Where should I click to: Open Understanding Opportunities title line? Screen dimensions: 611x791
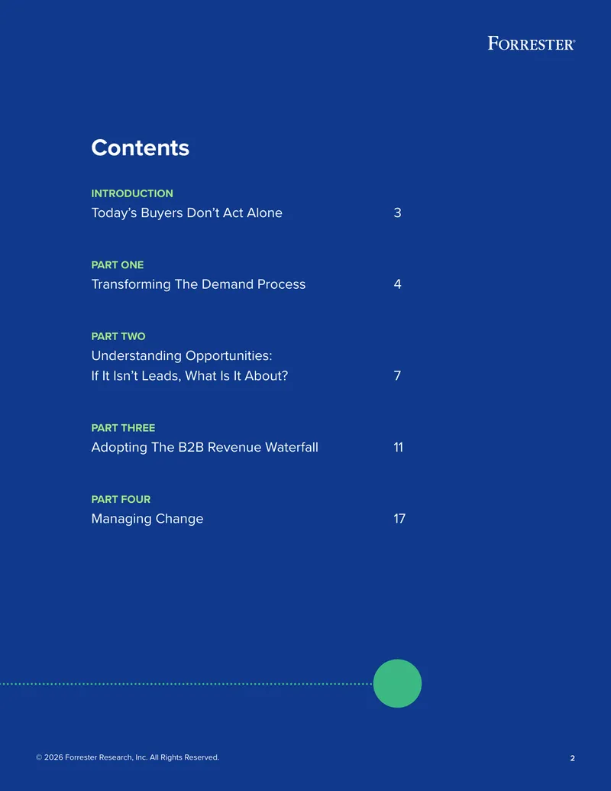pyautogui.click(x=182, y=355)
